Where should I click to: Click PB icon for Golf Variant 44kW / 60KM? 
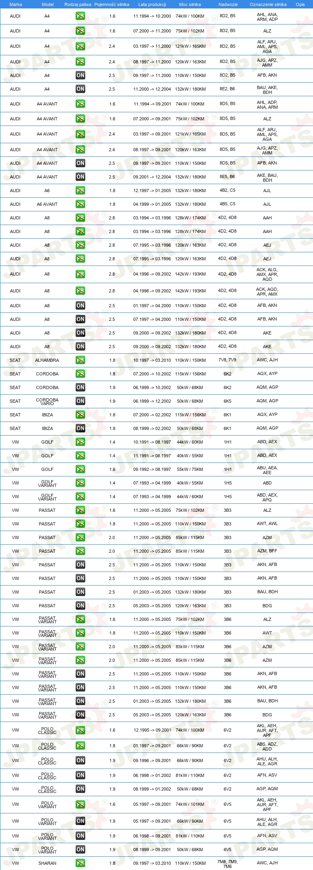(80, 497)
